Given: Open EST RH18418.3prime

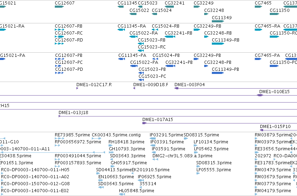Looking at the screenshot, I should click(x=126, y=142).
